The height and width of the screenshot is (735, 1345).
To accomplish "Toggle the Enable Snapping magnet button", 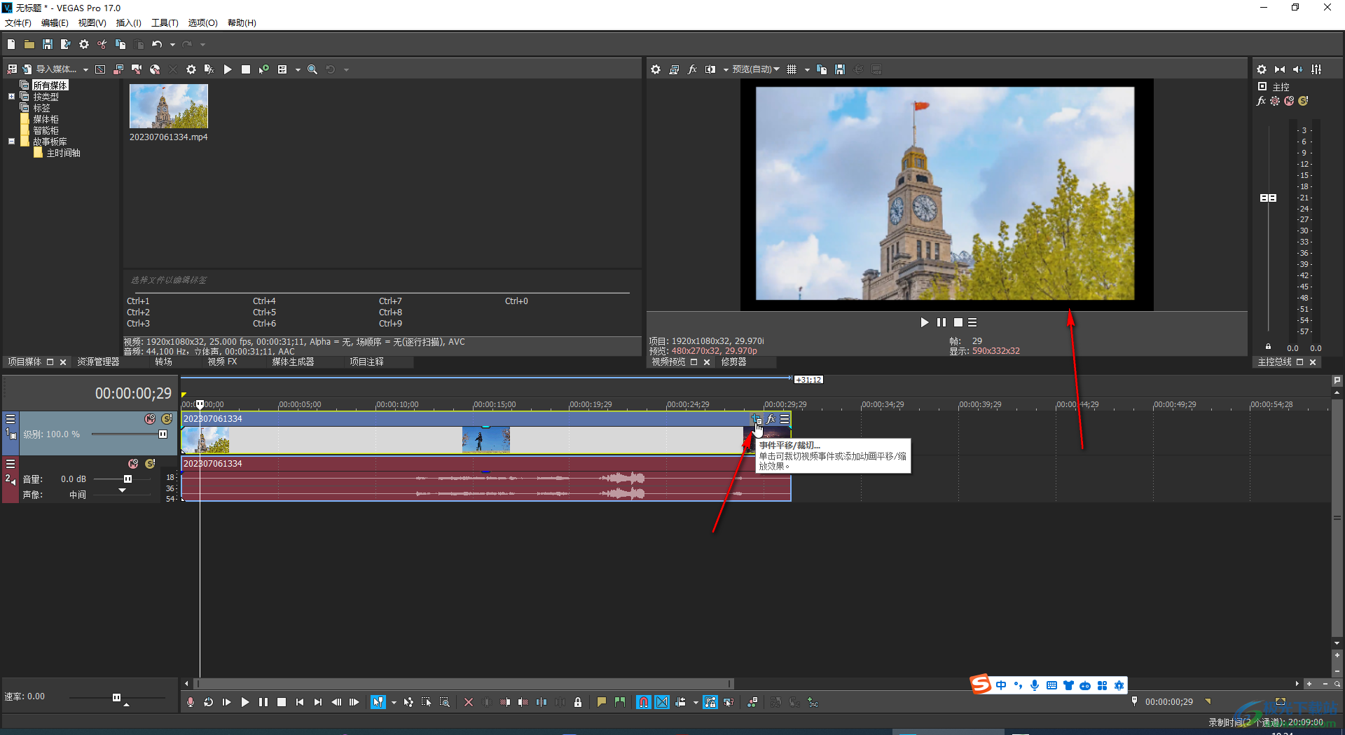I will coord(643,702).
